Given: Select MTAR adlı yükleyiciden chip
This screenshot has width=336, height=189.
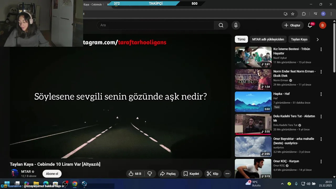Looking at the screenshot, I should [268, 39].
